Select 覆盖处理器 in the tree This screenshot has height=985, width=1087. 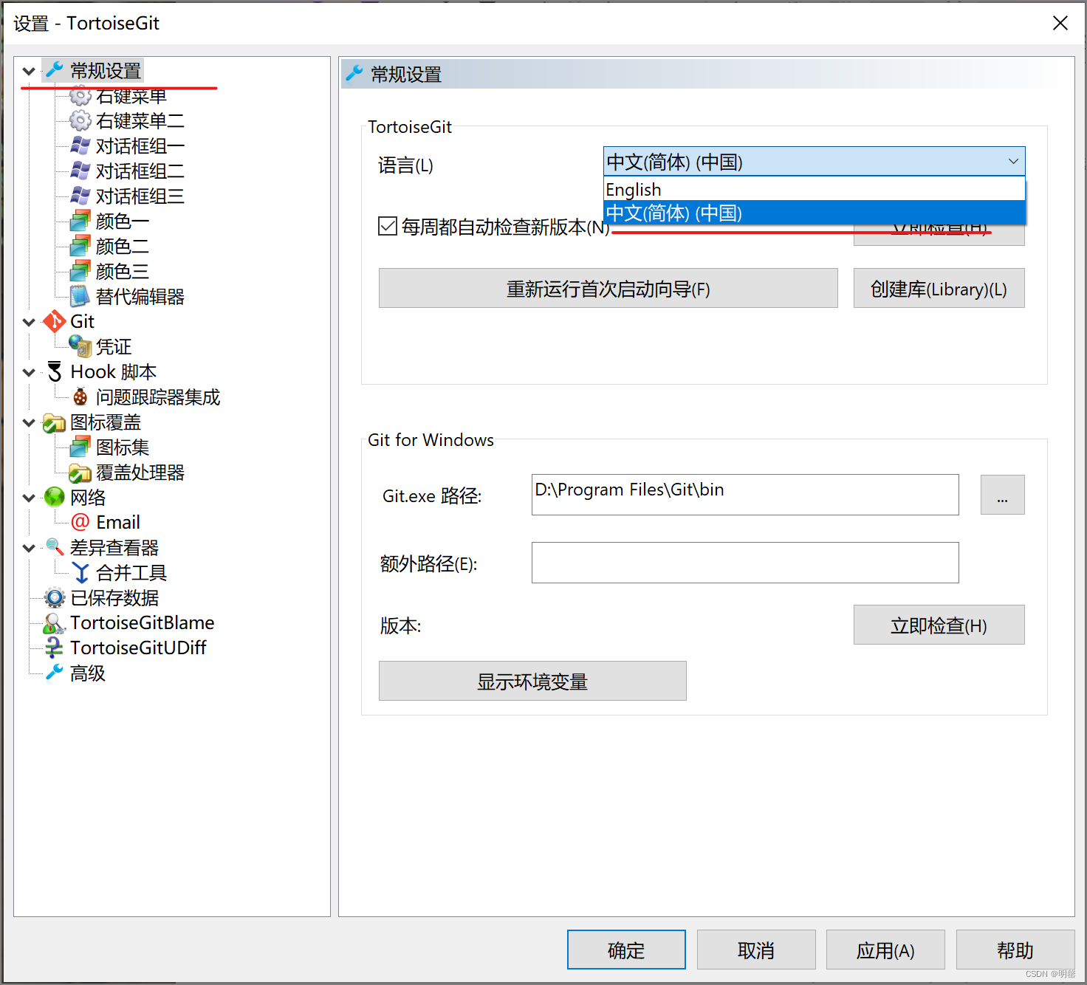140,473
